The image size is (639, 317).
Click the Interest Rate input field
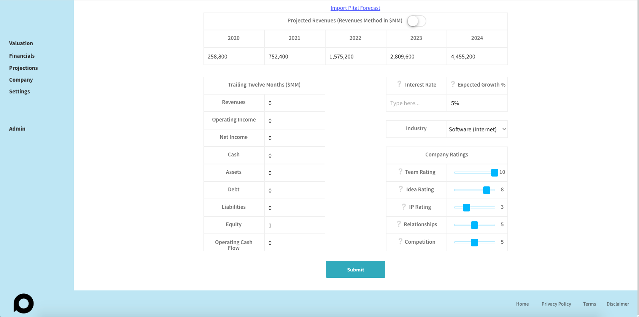pos(416,103)
